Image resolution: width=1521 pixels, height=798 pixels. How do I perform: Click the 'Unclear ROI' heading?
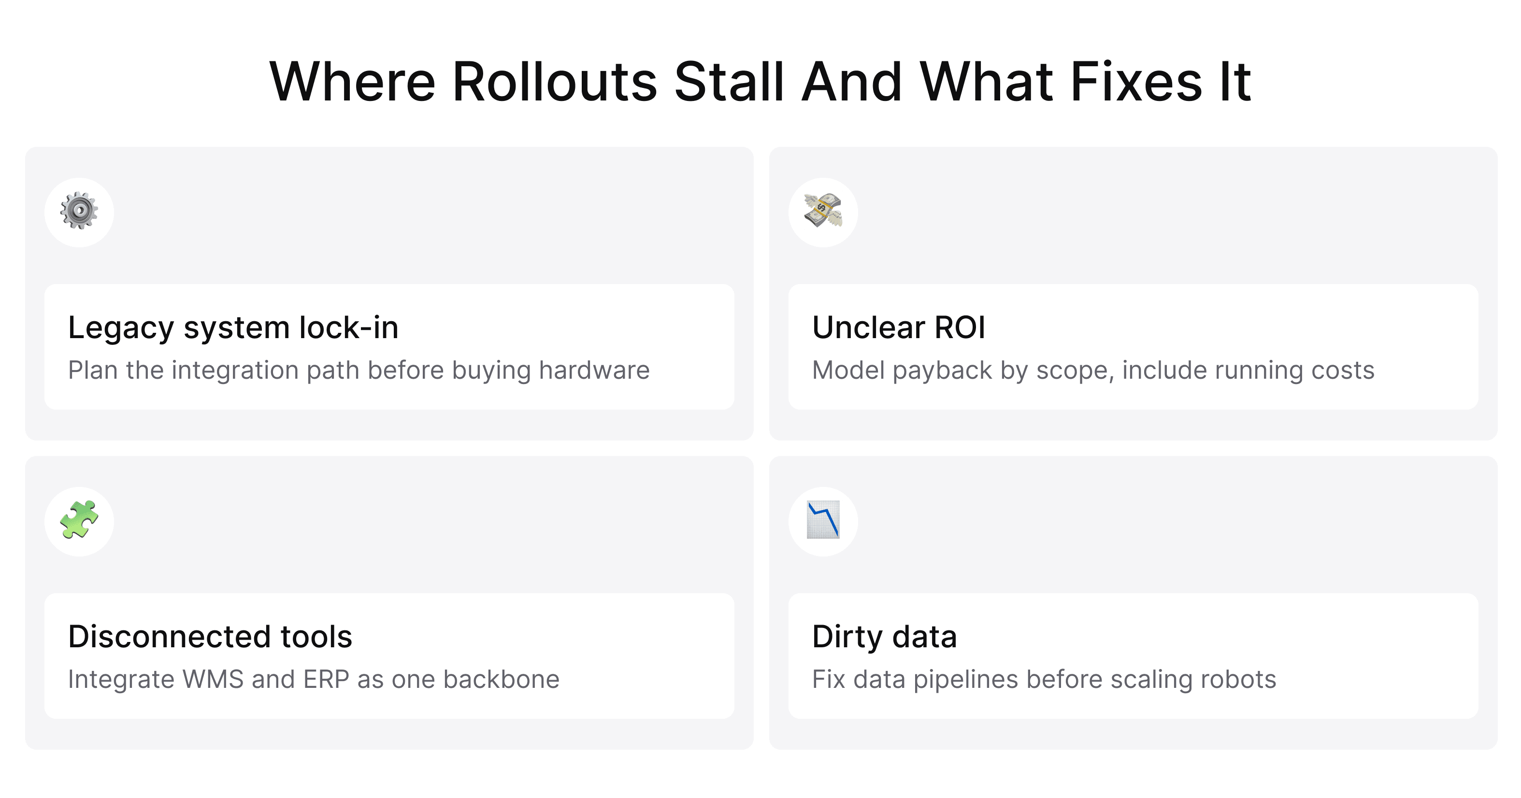click(899, 328)
